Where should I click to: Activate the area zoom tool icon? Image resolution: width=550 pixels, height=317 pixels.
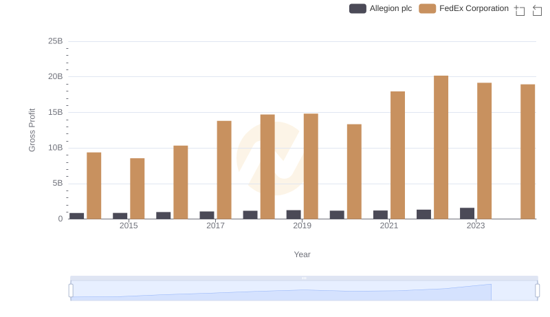(520, 10)
